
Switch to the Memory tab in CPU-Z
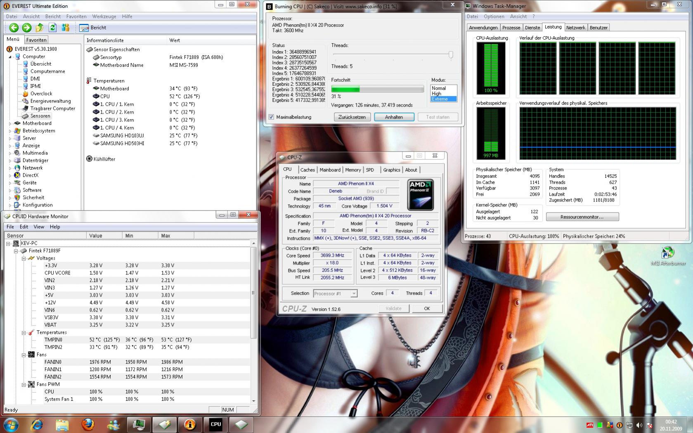(x=353, y=170)
